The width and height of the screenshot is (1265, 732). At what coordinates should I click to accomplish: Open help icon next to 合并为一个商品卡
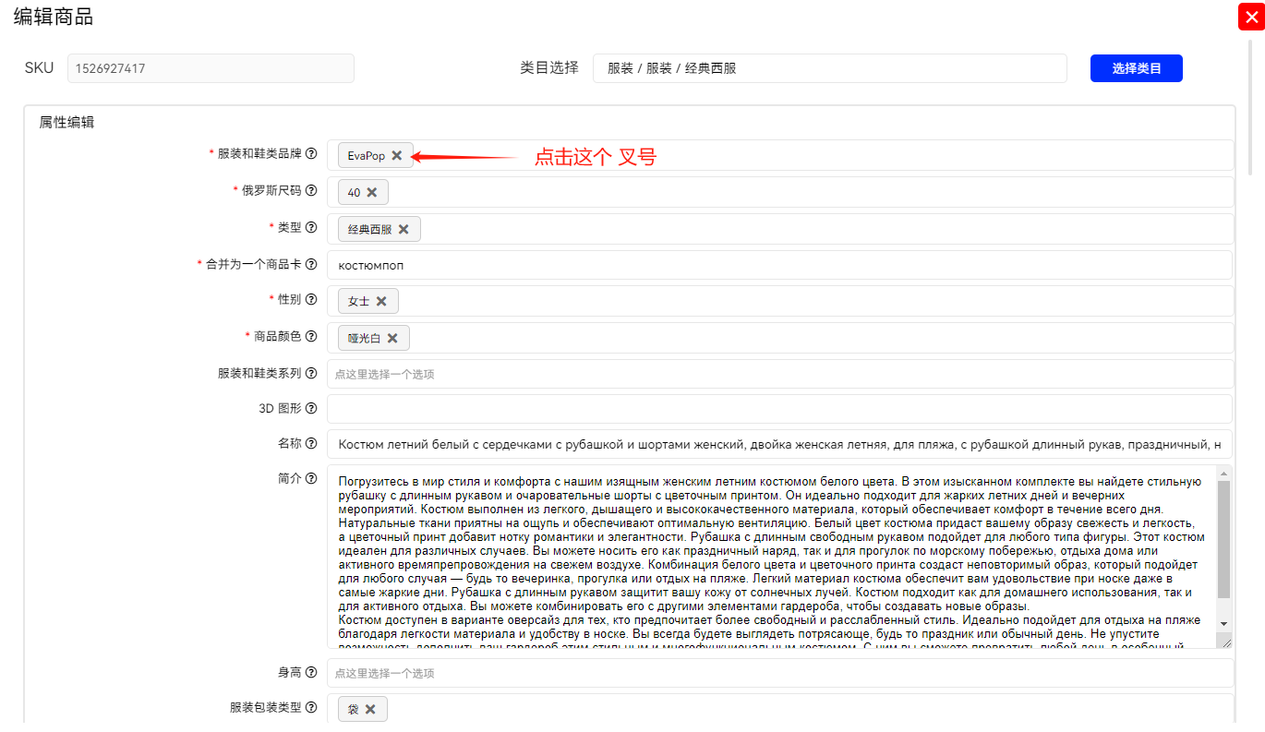311,264
